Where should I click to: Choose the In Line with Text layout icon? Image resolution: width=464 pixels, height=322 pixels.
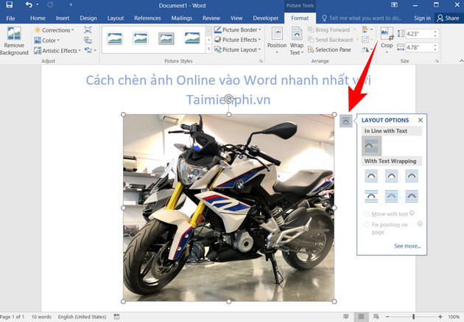[371, 146]
